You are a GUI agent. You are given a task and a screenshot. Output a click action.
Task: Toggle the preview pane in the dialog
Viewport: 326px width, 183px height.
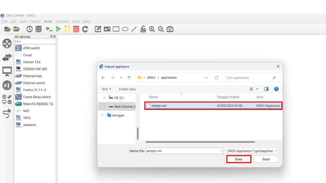pos(266,89)
